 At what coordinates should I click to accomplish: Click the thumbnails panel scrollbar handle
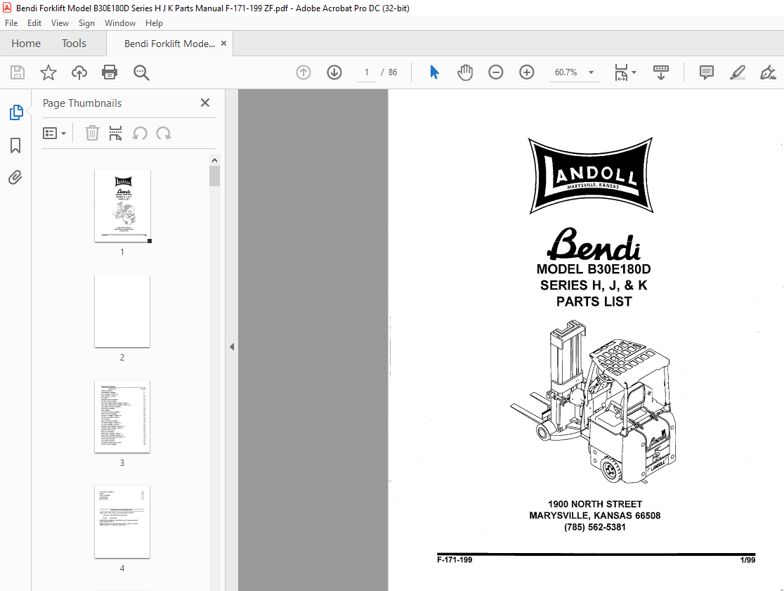pyautogui.click(x=214, y=176)
